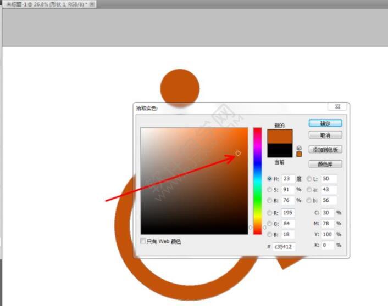Click the out-of-gamut warning icon
The height and width of the screenshot is (306, 388).
click(299, 148)
